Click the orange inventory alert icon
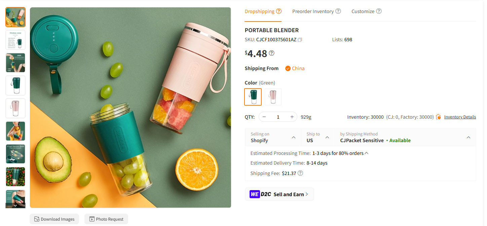 [x=438, y=117]
